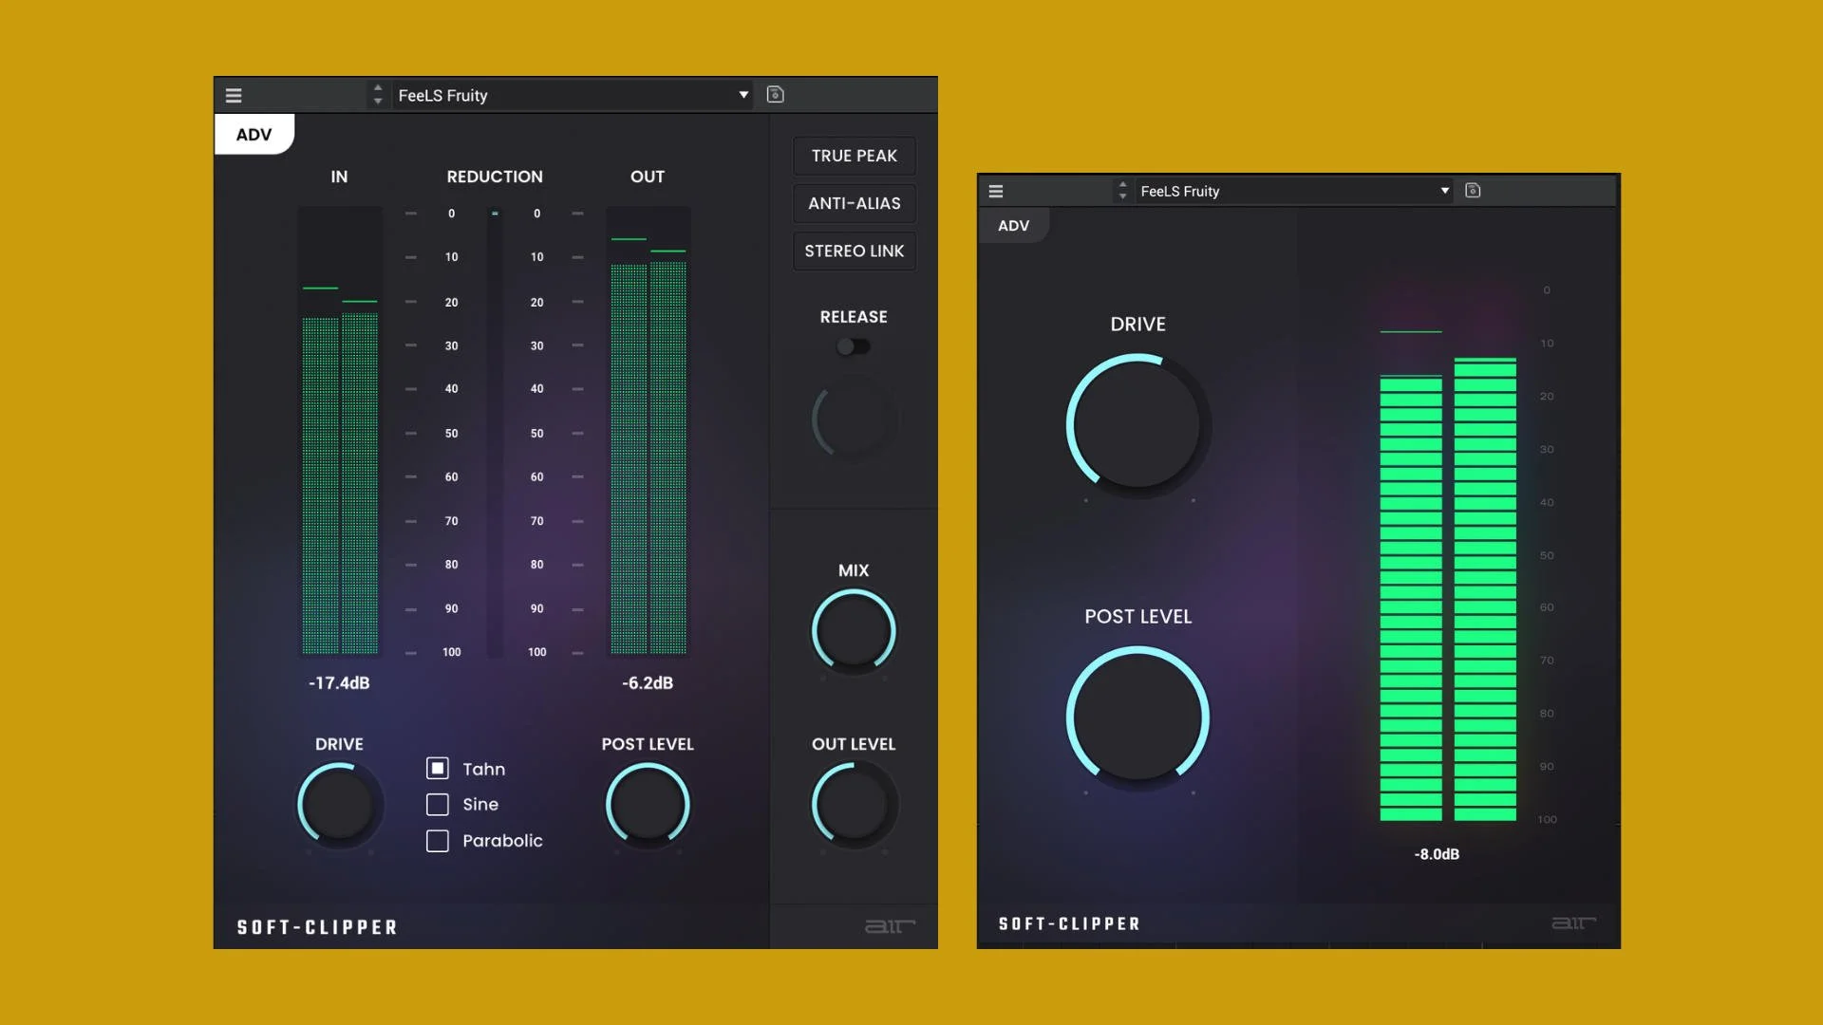This screenshot has width=1823, height=1025.
Task: Enable the TRUE PEAK button
Action: 854,156
